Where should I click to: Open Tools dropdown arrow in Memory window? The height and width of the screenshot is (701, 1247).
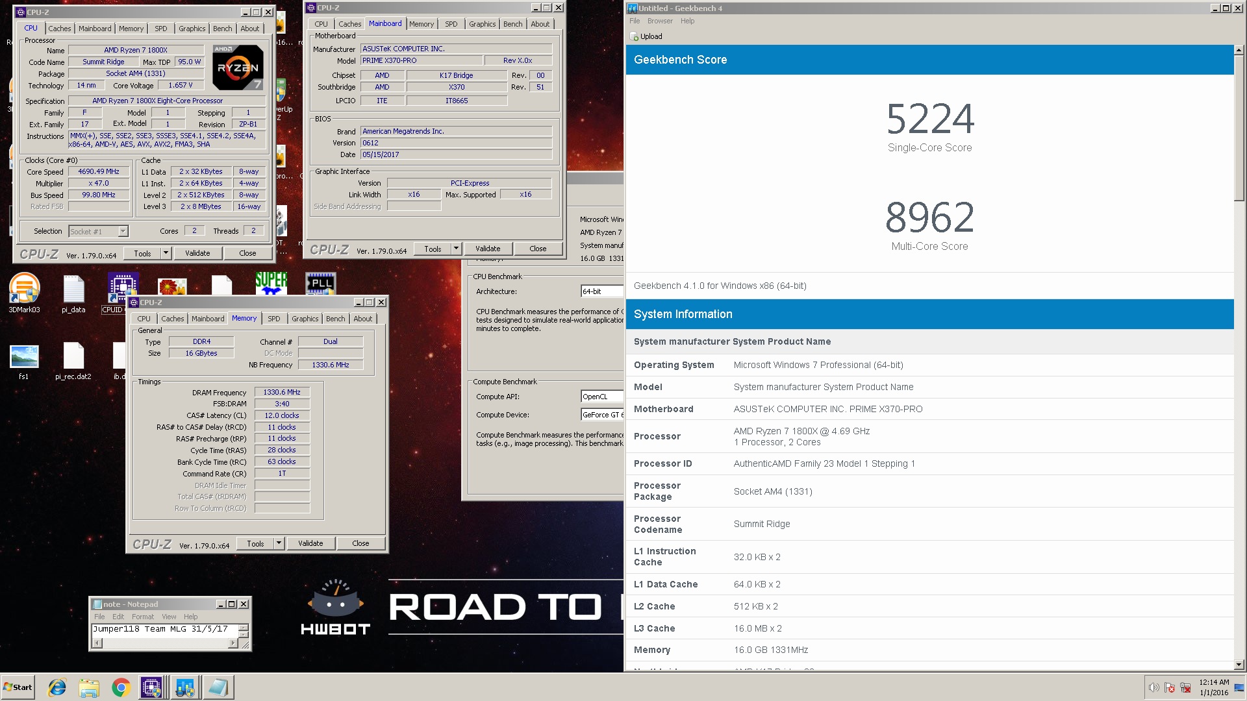click(x=279, y=543)
